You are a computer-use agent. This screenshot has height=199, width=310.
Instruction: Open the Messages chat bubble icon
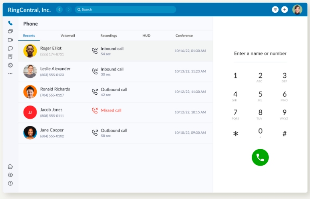10,48
